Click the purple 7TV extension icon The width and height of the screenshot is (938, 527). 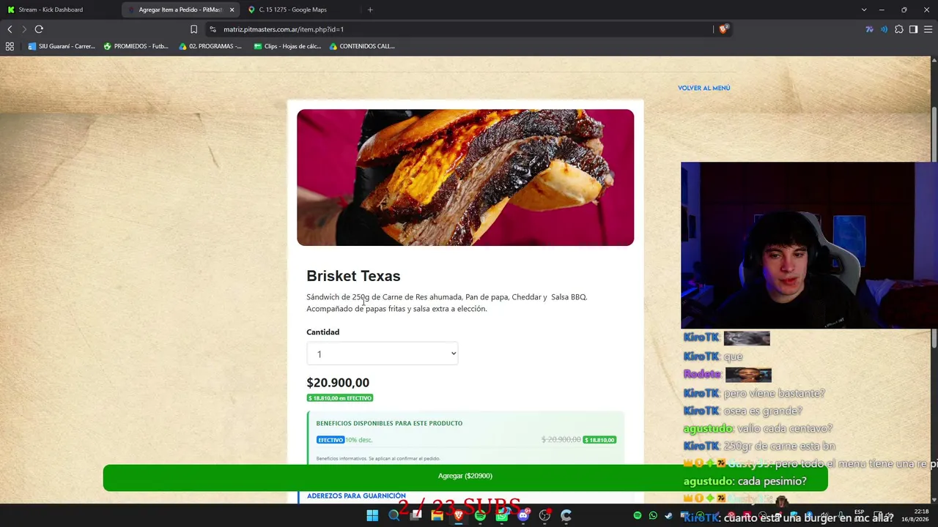(x=869, y=29)
